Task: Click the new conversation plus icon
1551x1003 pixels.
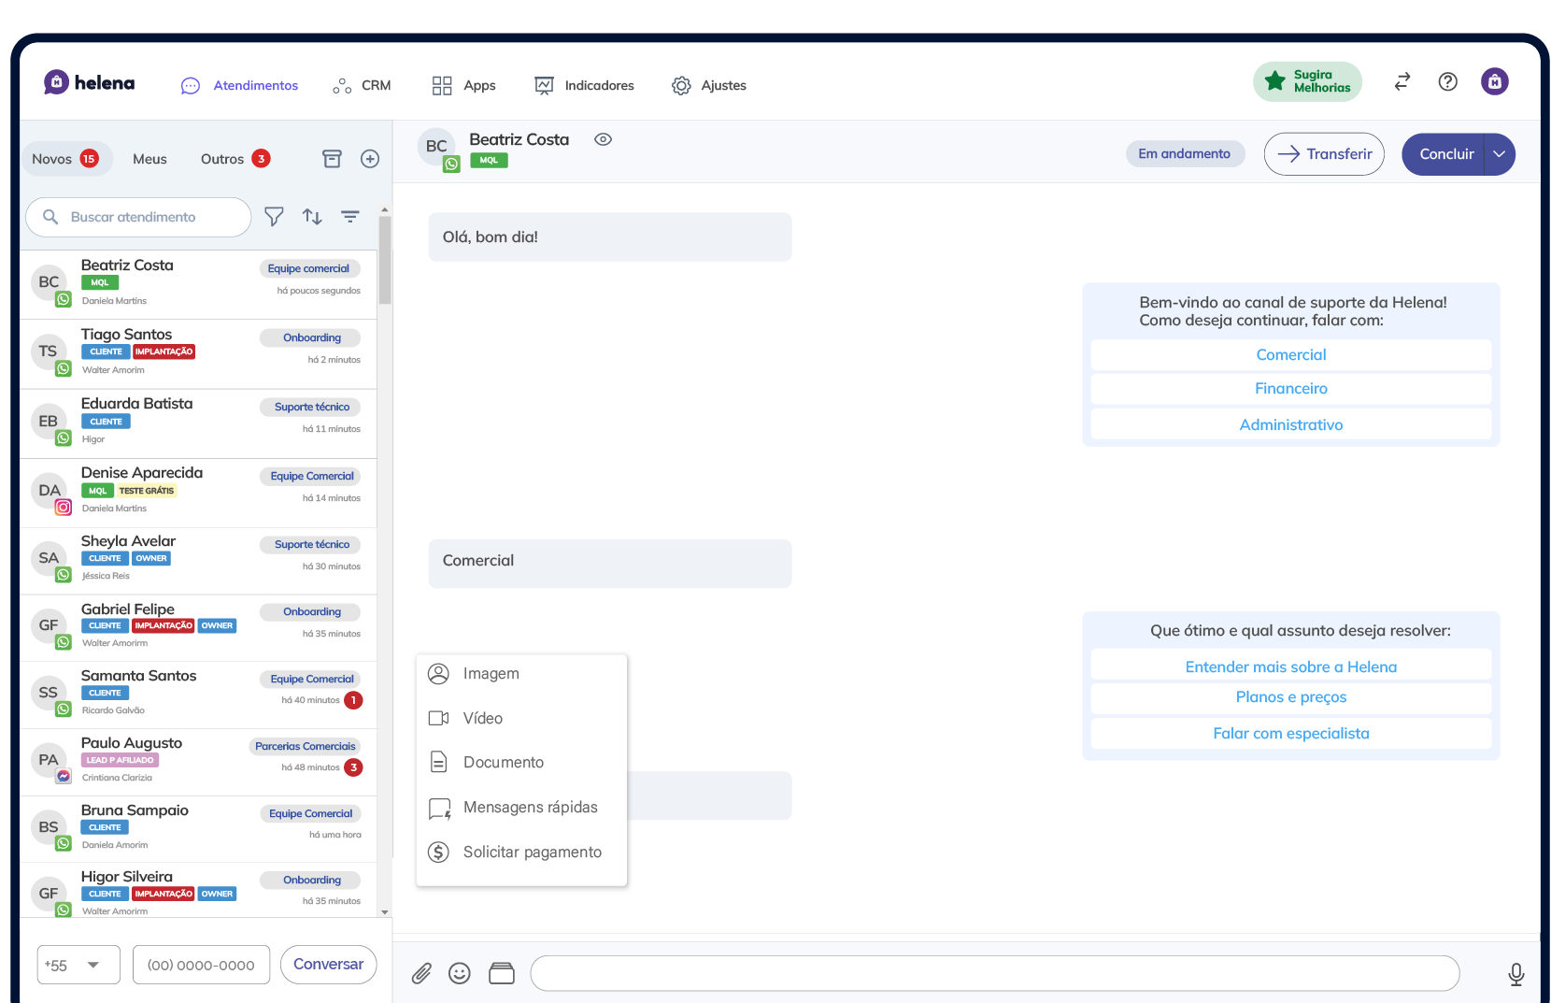Action: tap(370, 159)
